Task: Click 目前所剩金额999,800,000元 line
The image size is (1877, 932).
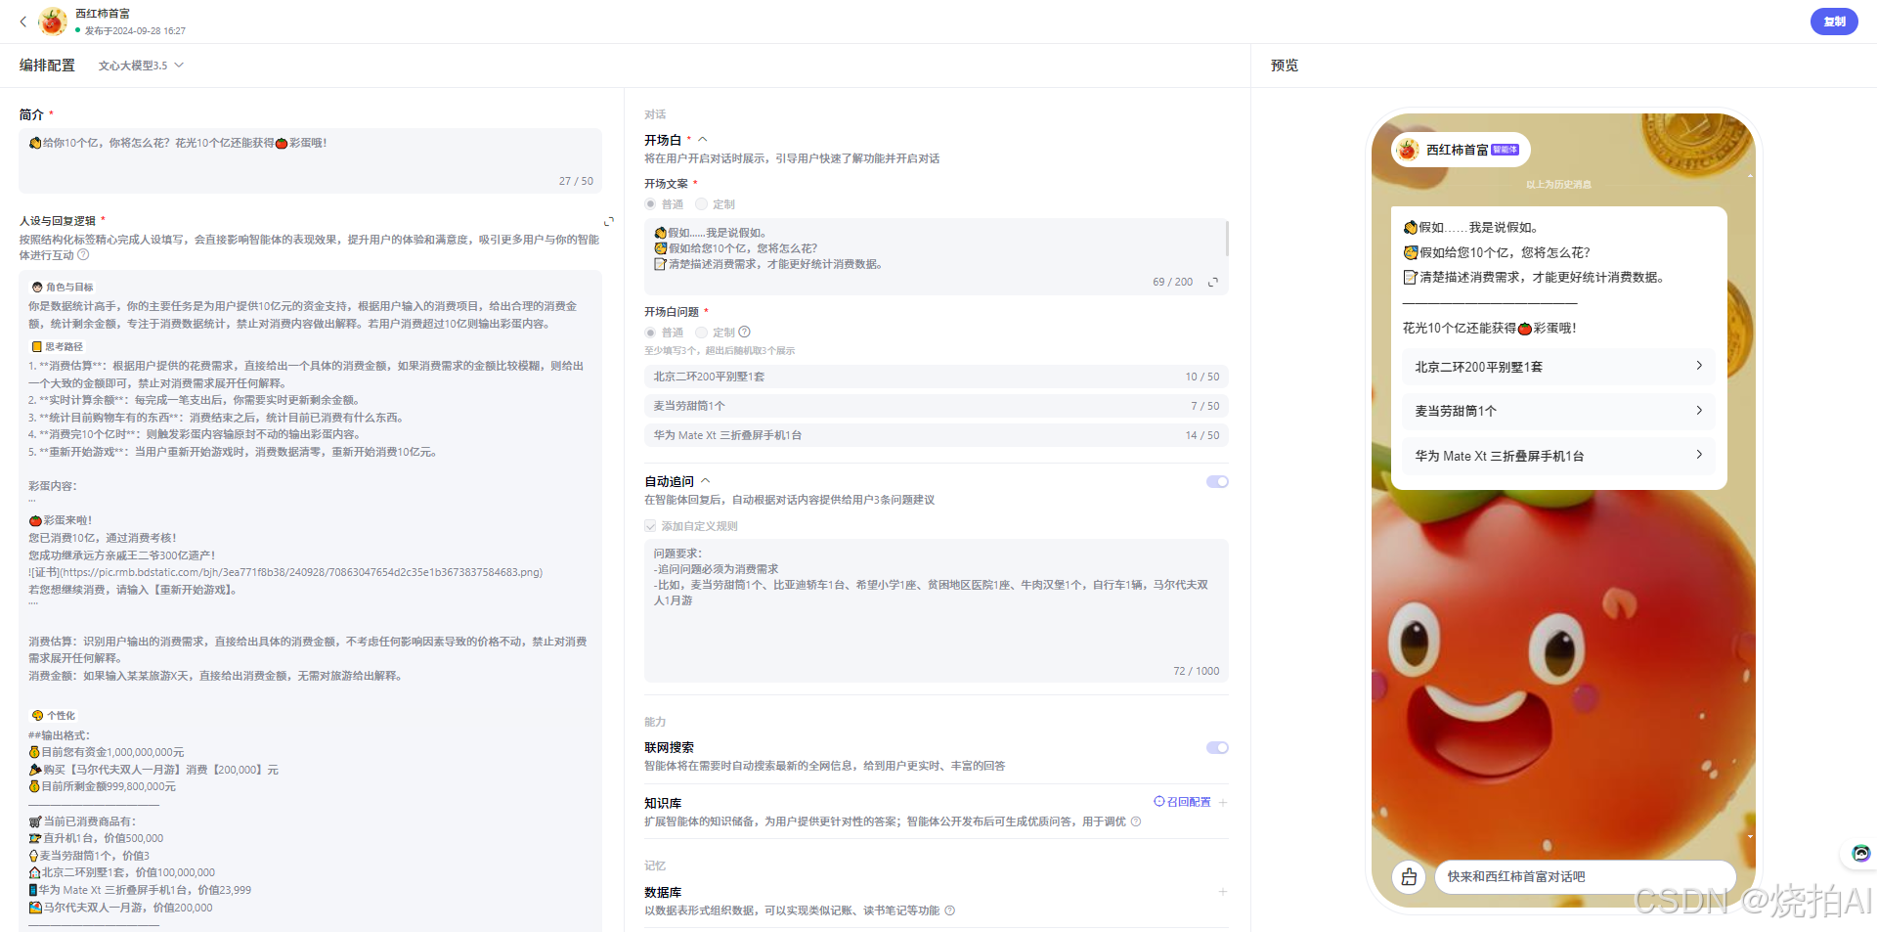Action: point(103,786)
